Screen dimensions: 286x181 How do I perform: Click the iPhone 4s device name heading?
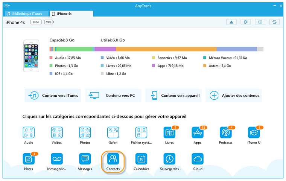(x=15, y=22)
